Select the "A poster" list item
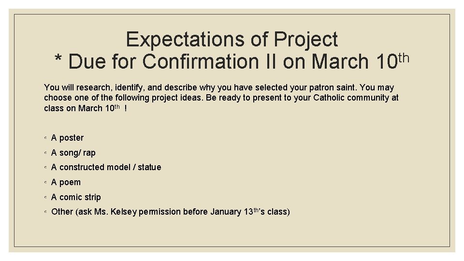The width and height of the screenshot is (464, 261). click(x=67, y=138)
